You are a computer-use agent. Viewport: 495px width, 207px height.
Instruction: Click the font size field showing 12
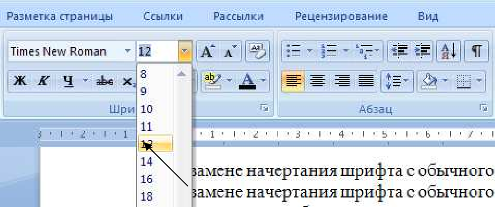[x=157, y=51]
